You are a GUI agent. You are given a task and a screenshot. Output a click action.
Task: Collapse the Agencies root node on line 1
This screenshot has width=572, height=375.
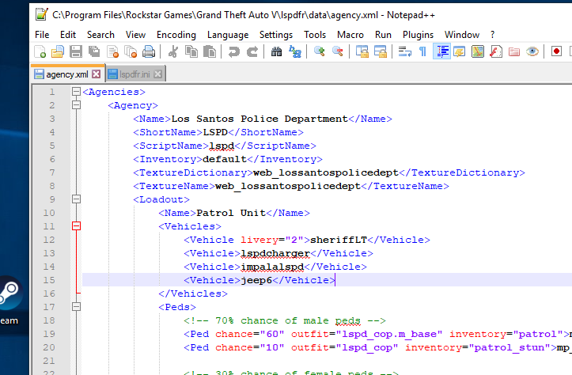(77, 92)
